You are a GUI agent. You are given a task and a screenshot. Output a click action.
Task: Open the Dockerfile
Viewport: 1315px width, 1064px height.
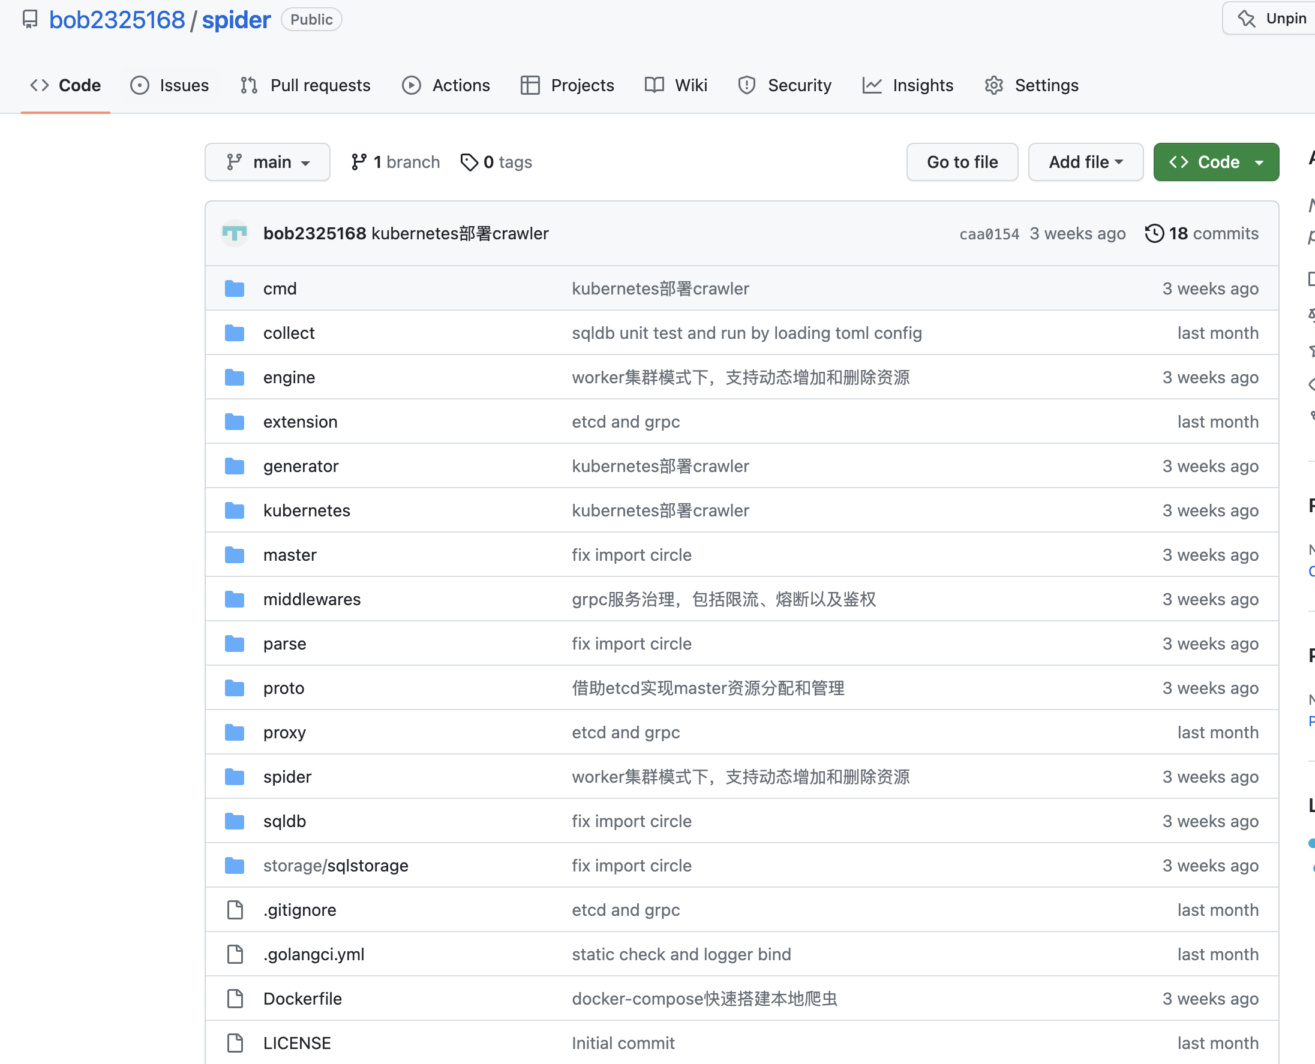coord(302,999)
